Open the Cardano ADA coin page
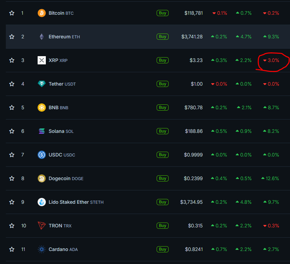The width and height of the screenshot is (290, 264). pos(63,249)
